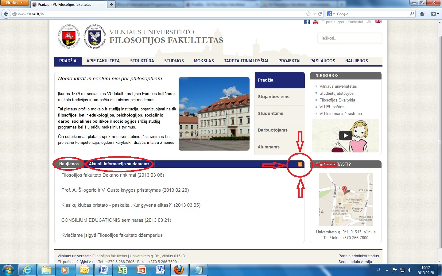Open the URL history dropdown arrow
The image size is (442, 276).
pos(315,14)
